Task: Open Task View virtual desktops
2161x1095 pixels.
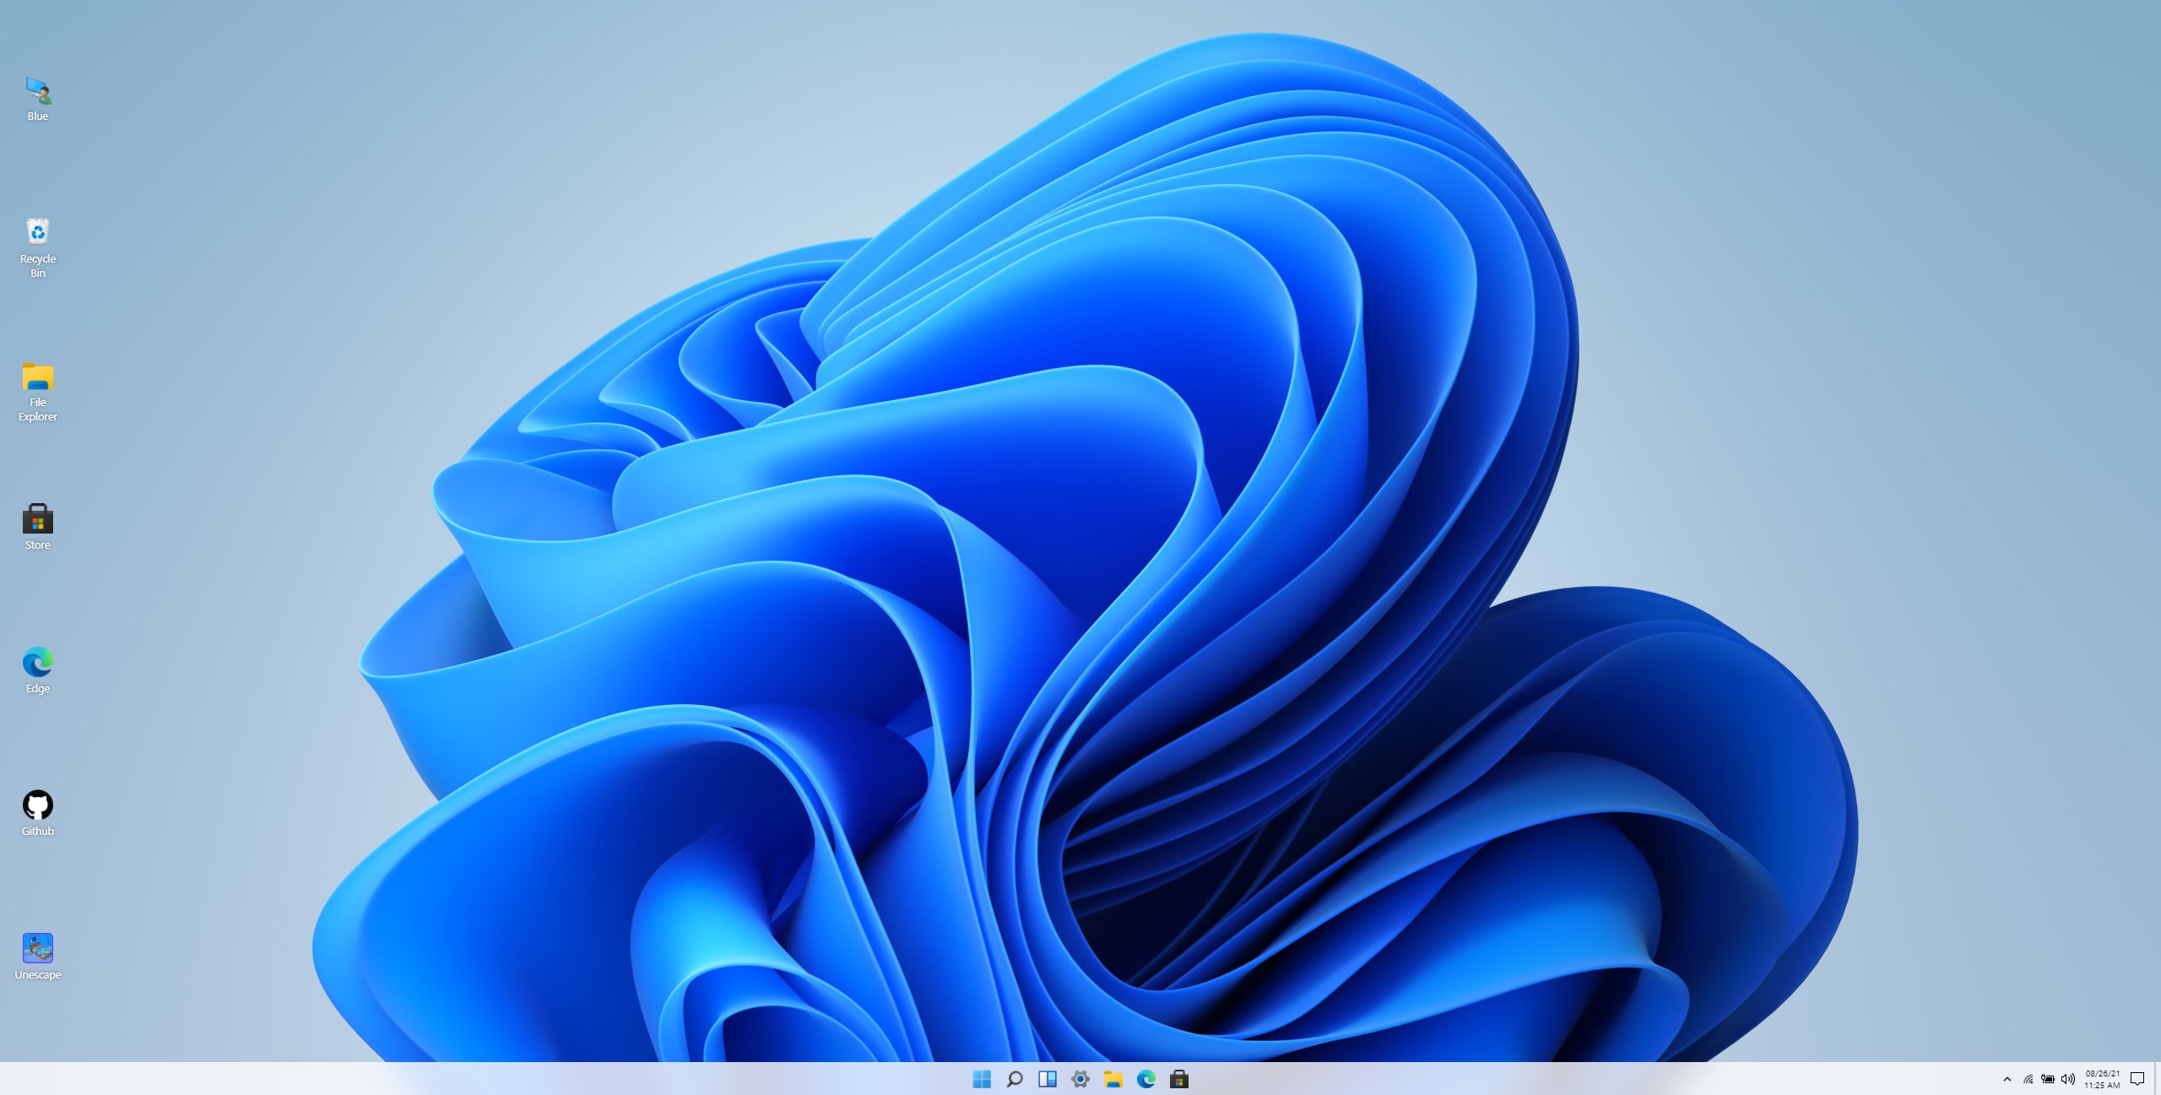Action: (x=1047, y=1078)
